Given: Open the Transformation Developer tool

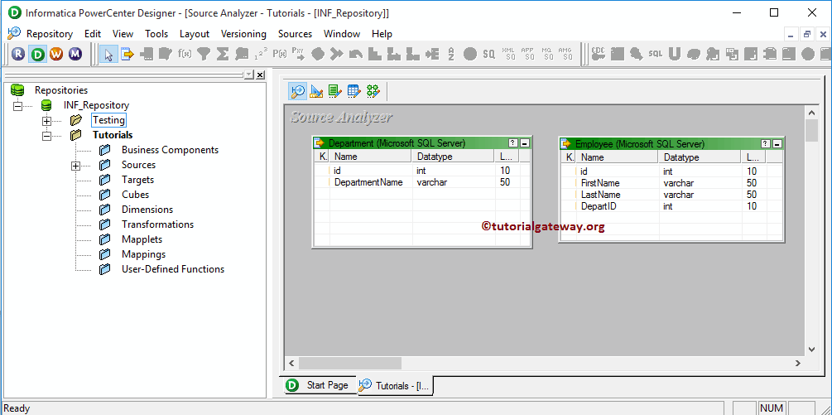Looking at the screenshot, I should 334,91.
